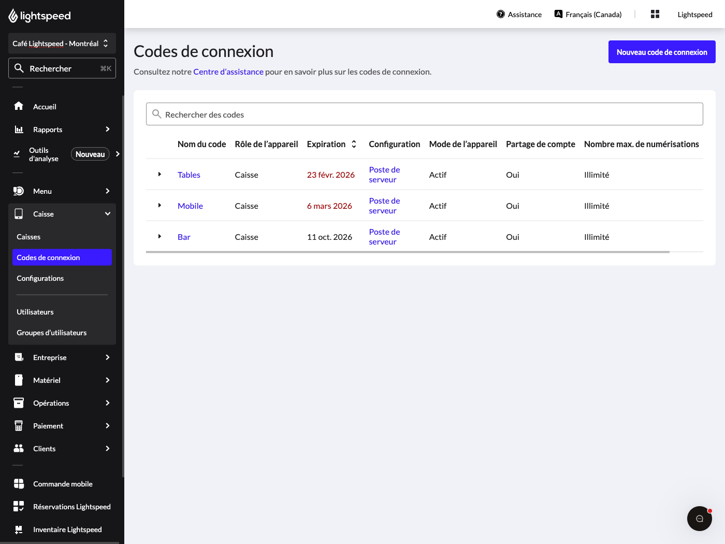
Task: Click the Nouveau badge
Action: click(90, 154)
